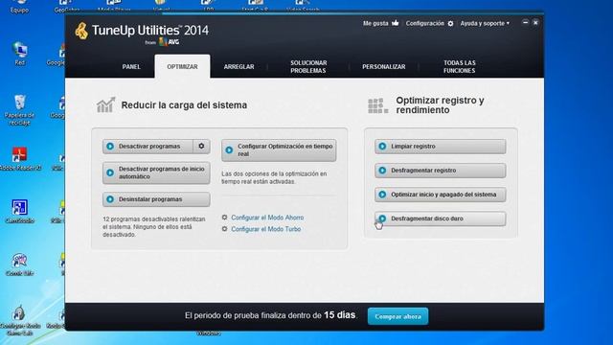The image size is (613, 345).
Task: Open the Todas las Funciones tab
Action: [460, 67]
